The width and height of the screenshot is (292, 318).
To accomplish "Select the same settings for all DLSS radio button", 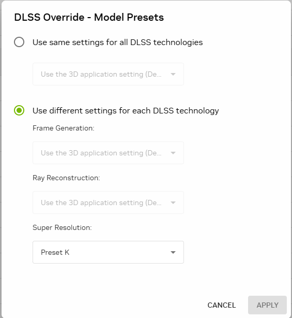I will (19, 42).
